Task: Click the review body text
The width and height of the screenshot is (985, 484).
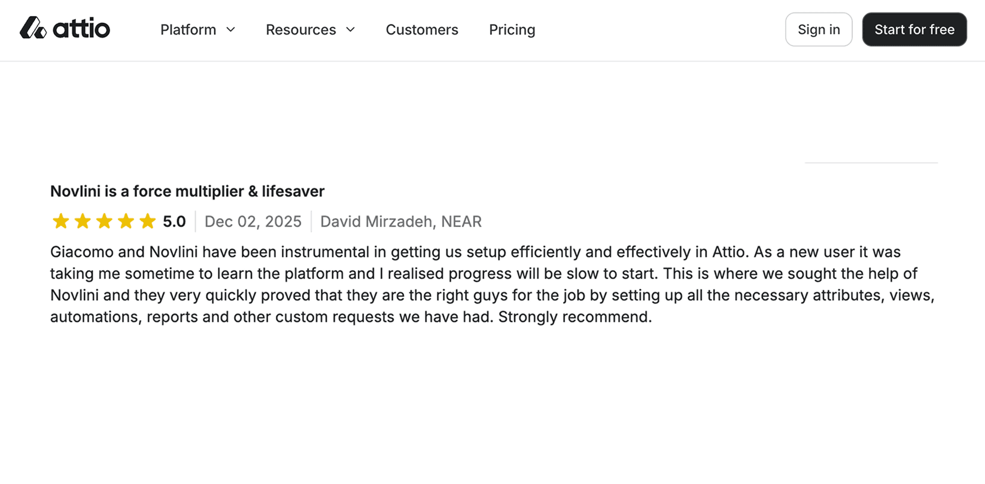Action: coord(479,284)
